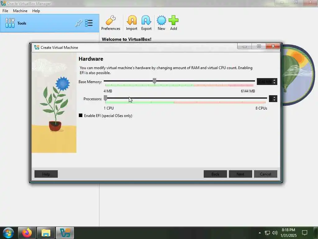Screen dimensions: 318x239
Task: Open the Tools list menu icon
Action: click(89, 23)
